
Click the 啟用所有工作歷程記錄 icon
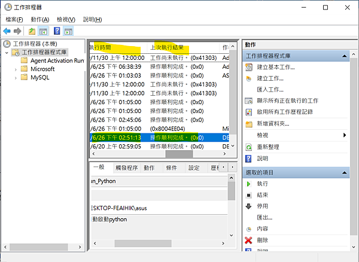[249, 112]
